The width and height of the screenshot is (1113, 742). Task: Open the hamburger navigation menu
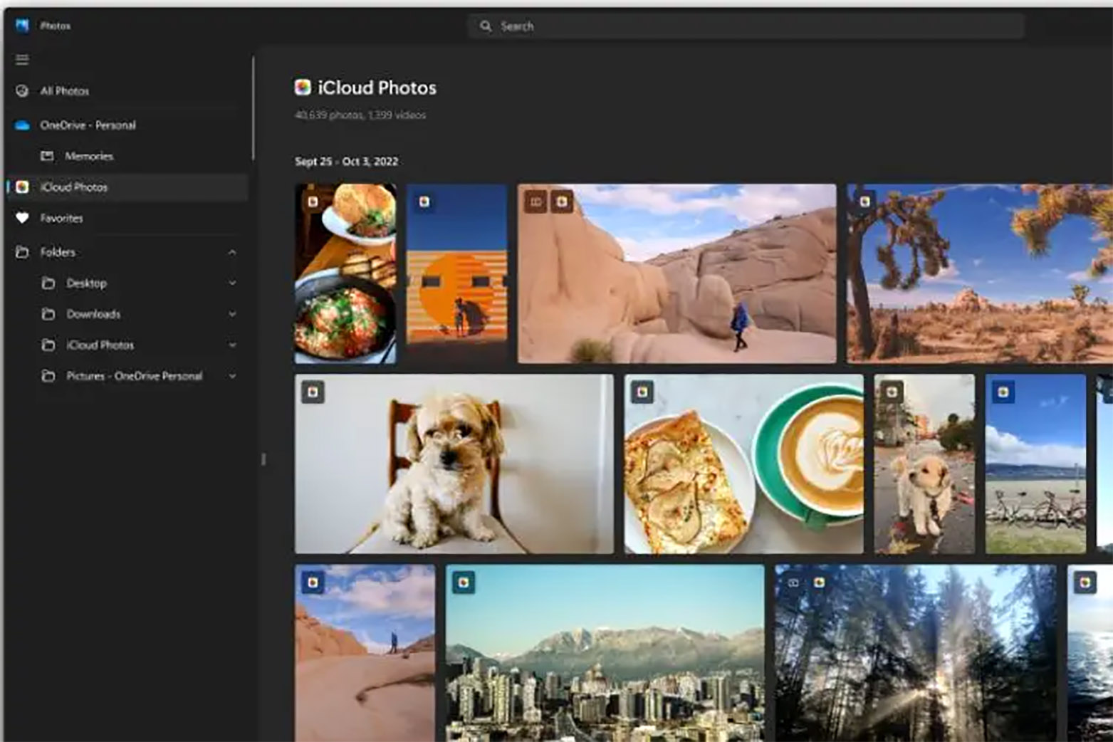22,60
